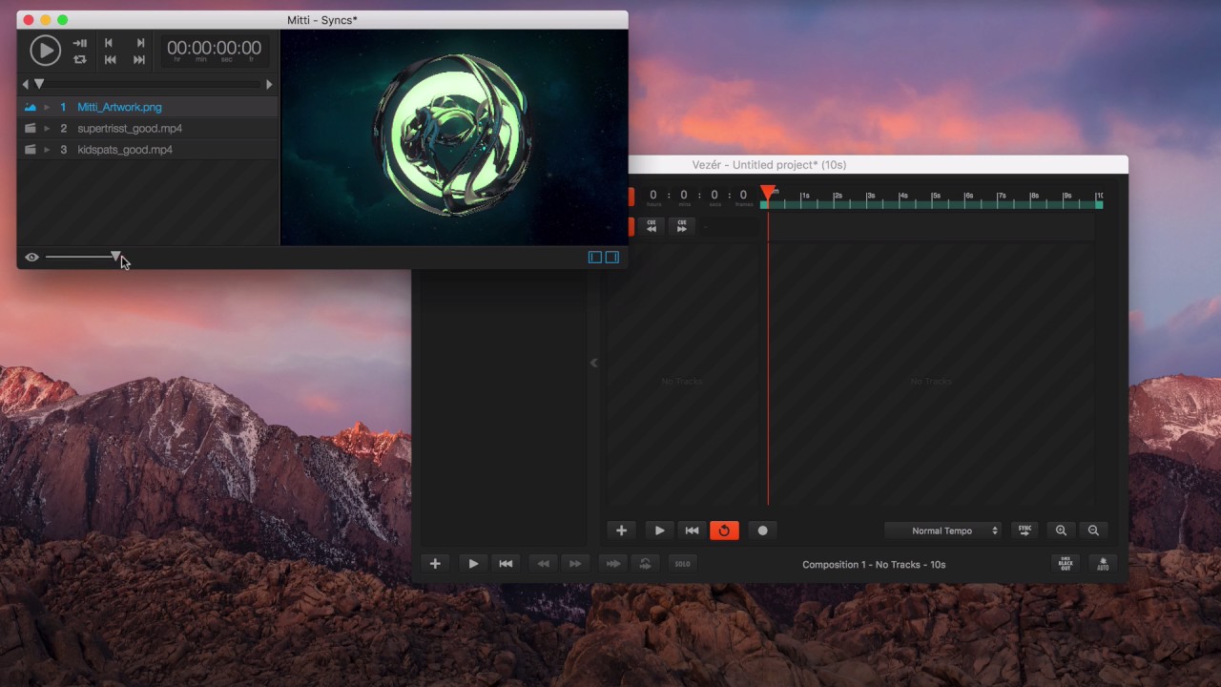This screenshot has width=1221, height=687.
Task: Click the Vezér CUE rewind button
Action: point(652,226)
